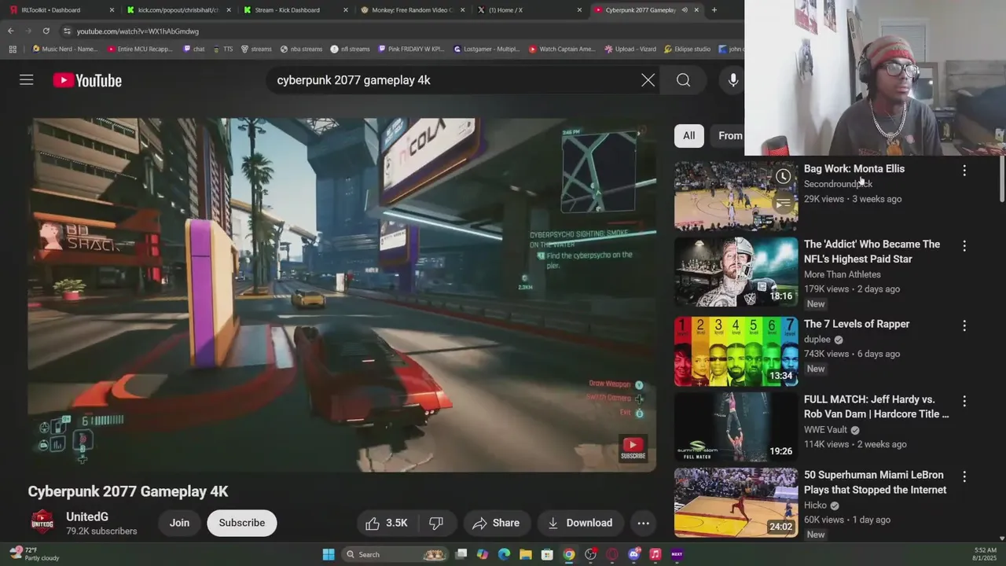Click Windows taskbar Search box
The height and width of the screenshot is (566, 1006).
(395, 554)
